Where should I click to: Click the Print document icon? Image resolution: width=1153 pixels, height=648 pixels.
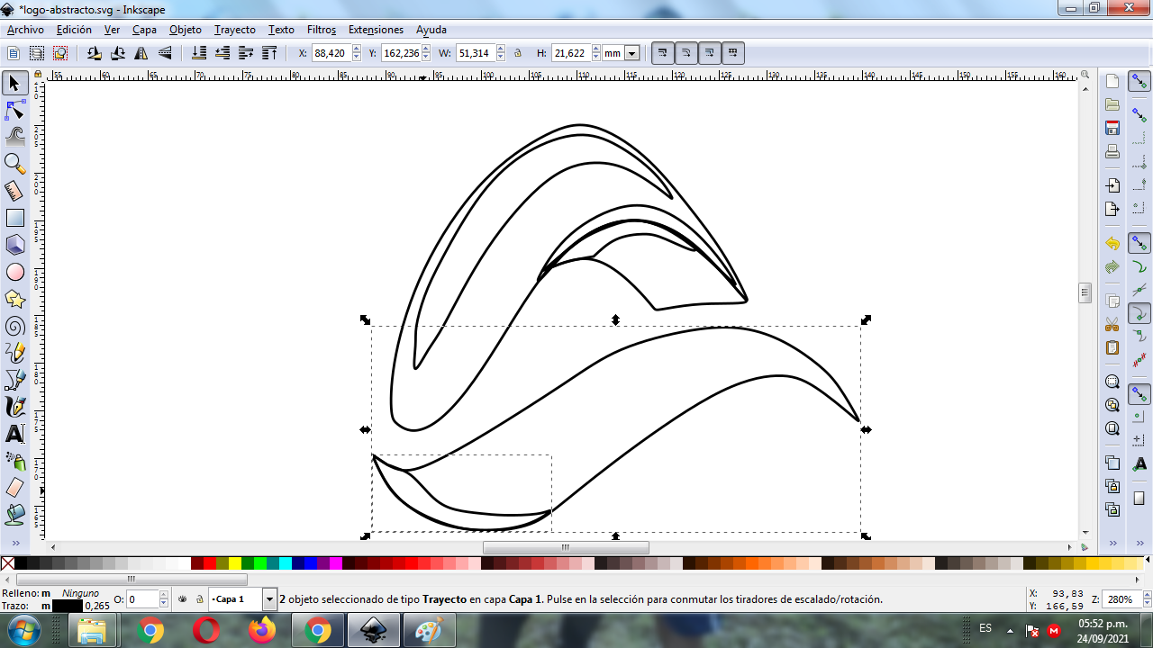coord(1112,151)
